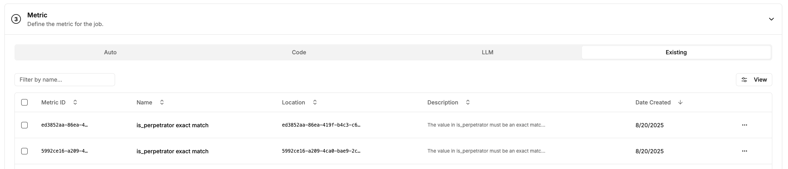Switch to the LLM tab
Viewport: 788px width, 169px height.
pyautogui.click(x=488, y=52)
